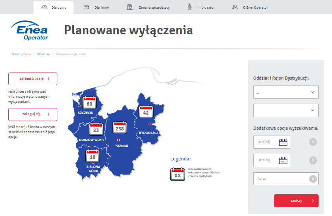Image resolution: width=332 pixels, height=216 pixels.
Task: Click the factory icon beside Dla firmy
Action: tap(86, 7)
